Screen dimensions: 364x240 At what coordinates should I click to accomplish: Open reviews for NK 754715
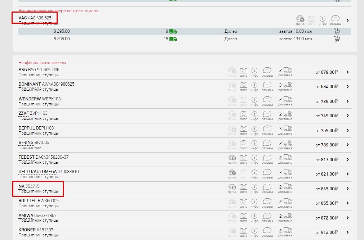coord(267,189)
